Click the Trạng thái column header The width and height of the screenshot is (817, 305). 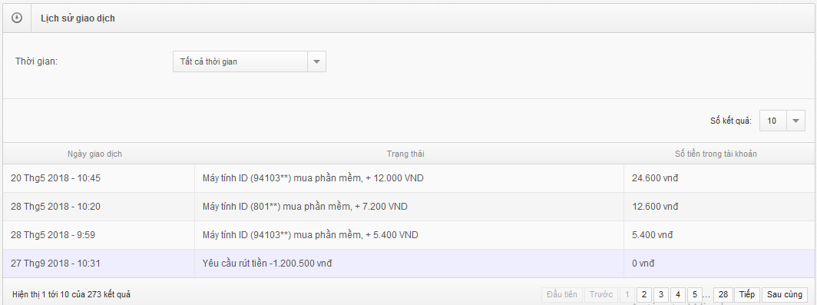[409, 154]
